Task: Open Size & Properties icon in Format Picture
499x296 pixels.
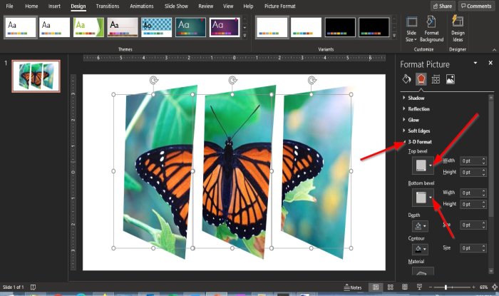Action: click(436, 79)
